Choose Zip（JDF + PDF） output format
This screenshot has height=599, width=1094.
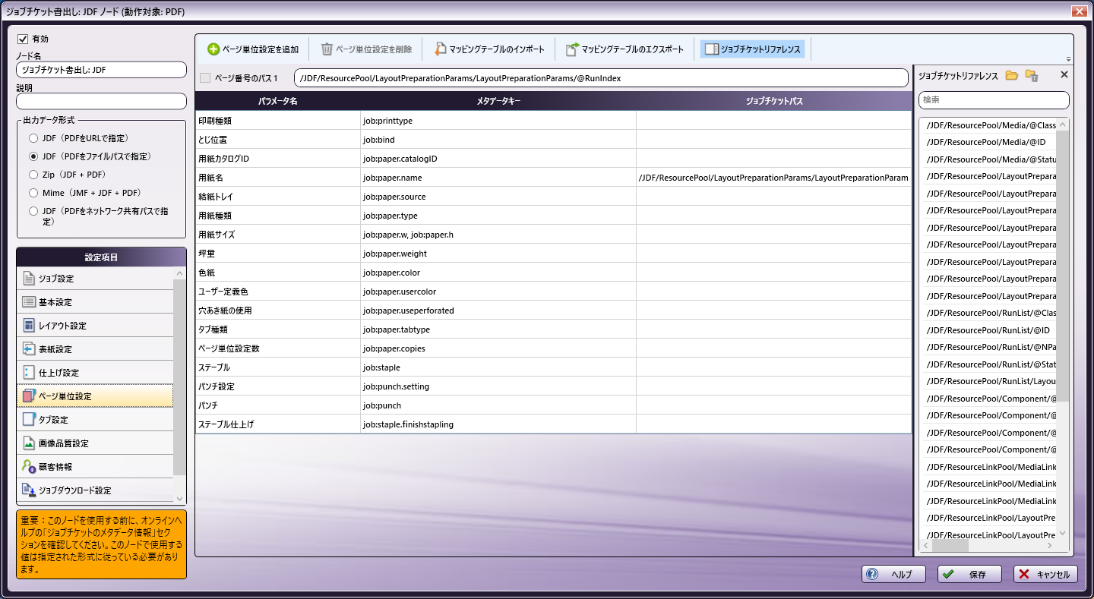33,175
